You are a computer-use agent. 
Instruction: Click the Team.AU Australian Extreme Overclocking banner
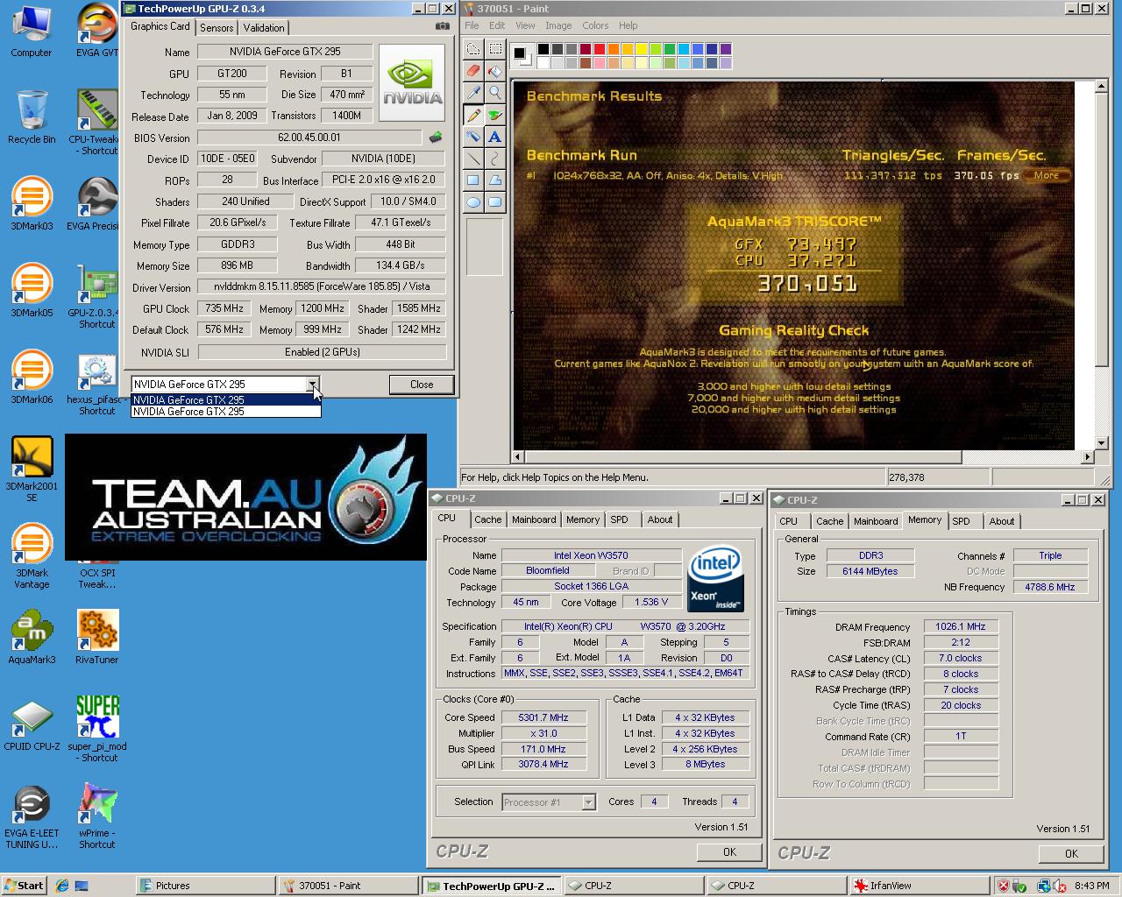click(x=245, y=497)
